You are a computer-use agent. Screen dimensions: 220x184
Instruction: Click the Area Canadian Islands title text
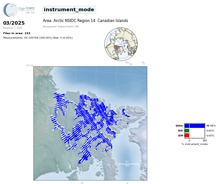pyautogui.click(x=85, y=21)
